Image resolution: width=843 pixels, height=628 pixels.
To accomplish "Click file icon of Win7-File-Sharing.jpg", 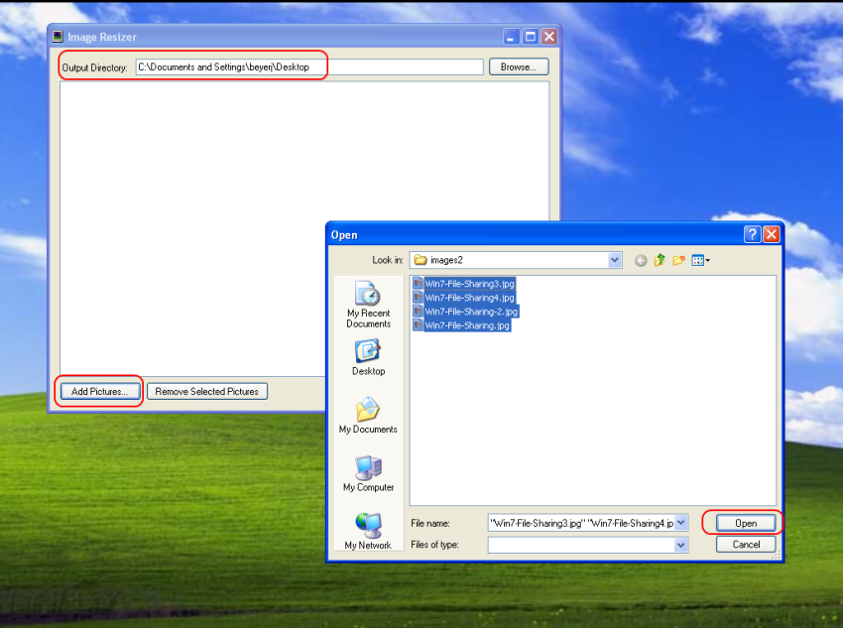I will click(x=418, y=324).
